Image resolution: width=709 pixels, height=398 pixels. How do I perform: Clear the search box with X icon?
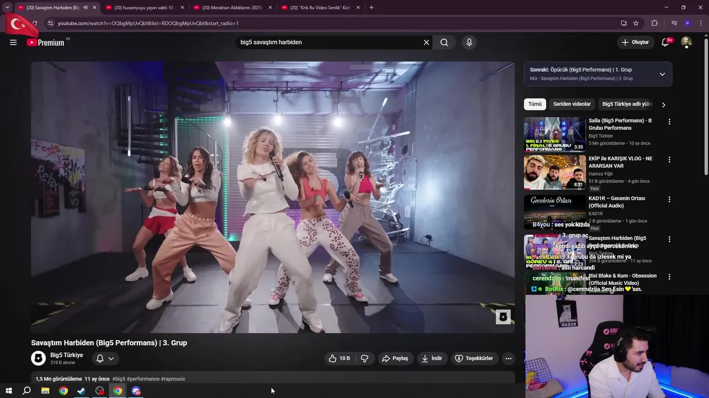click(x=427, y=43)
